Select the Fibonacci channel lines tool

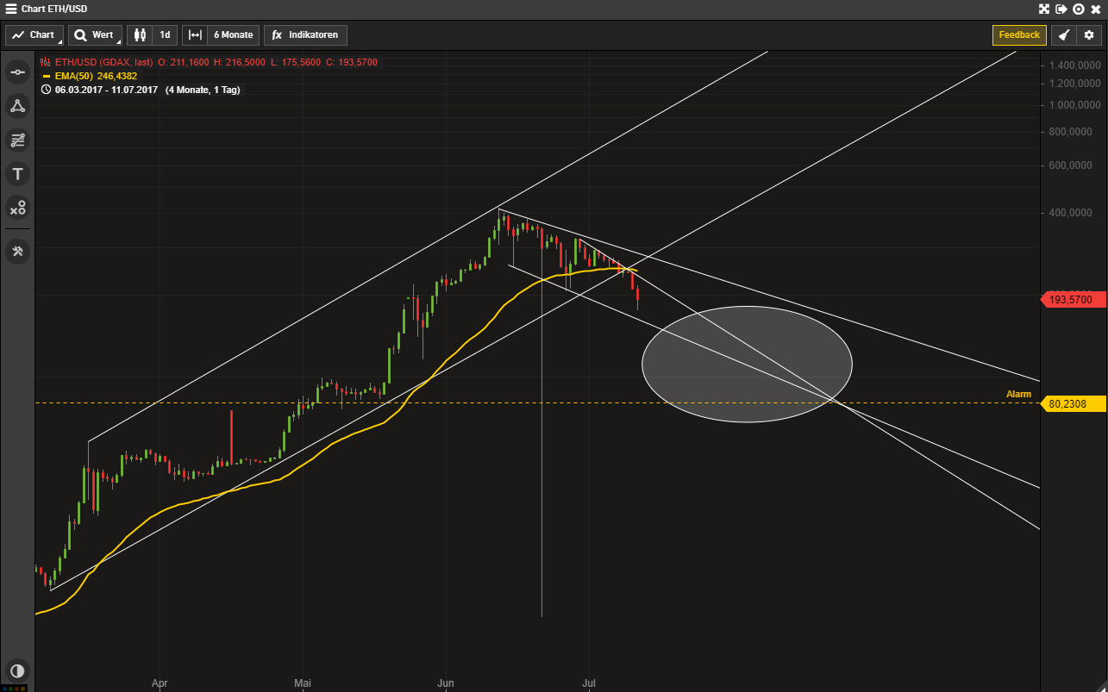tap(17, 140)
